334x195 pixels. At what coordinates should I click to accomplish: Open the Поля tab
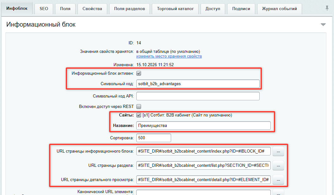coord(65,9)
